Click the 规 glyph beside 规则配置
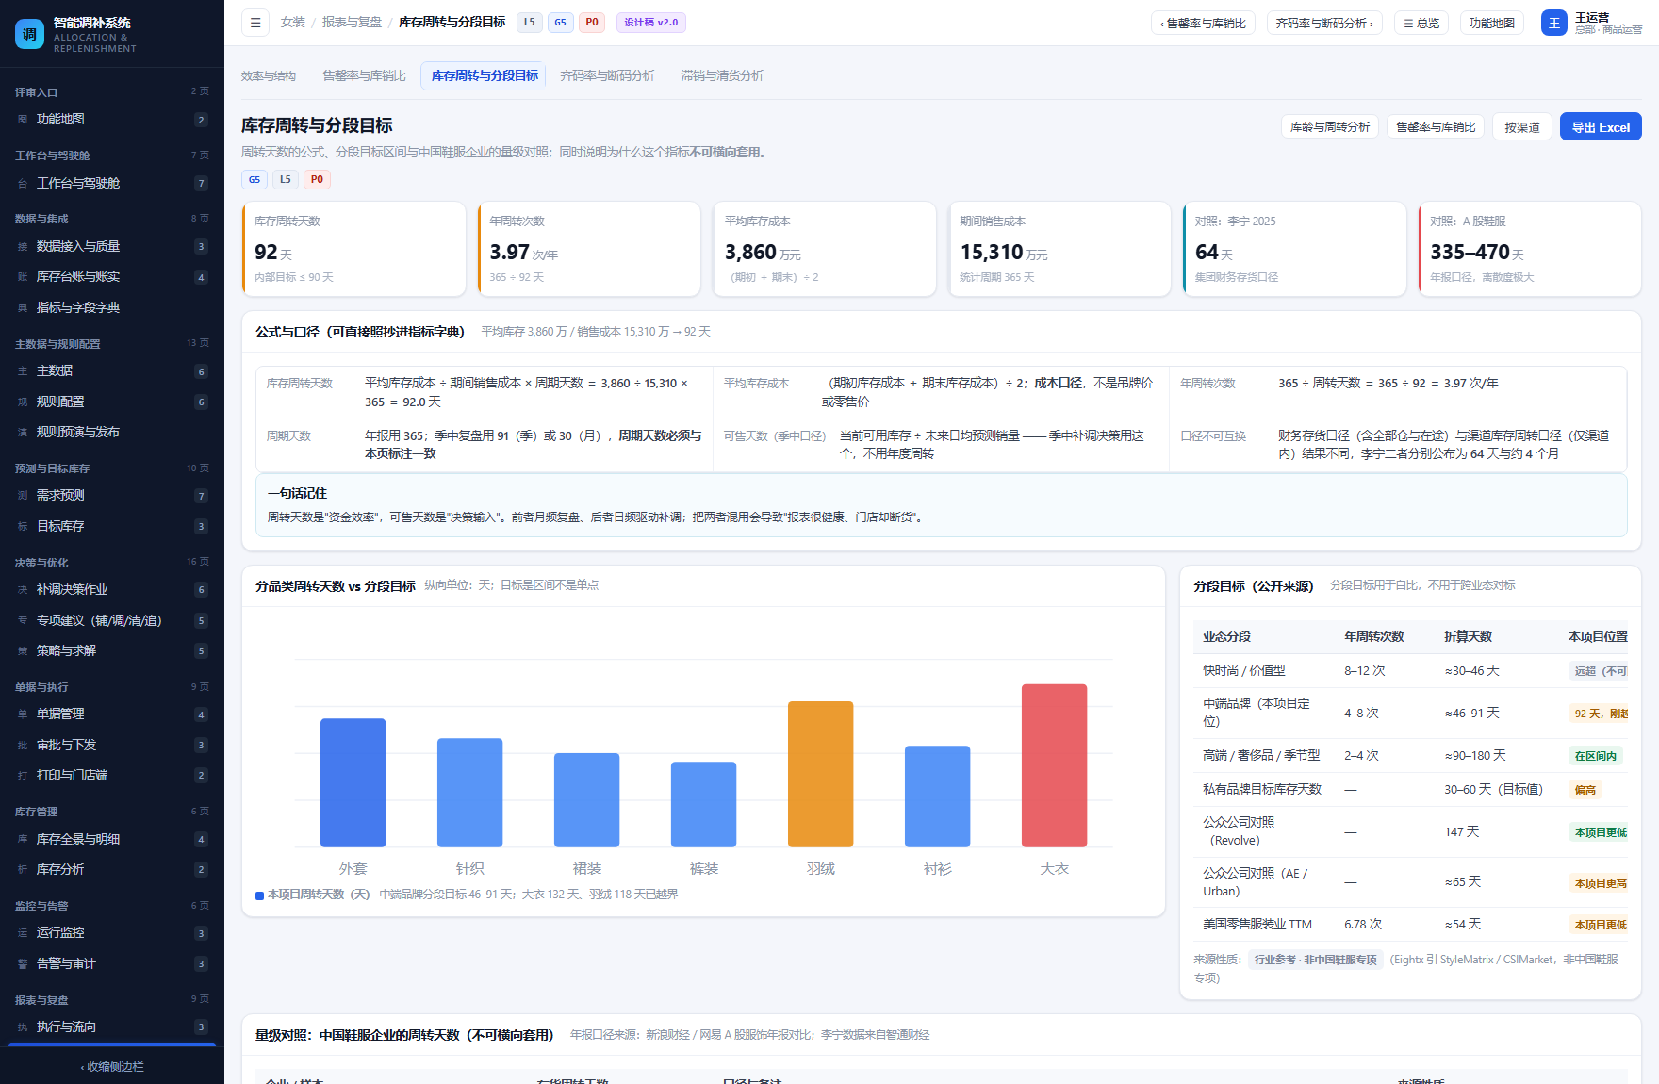 coord(23,402)
